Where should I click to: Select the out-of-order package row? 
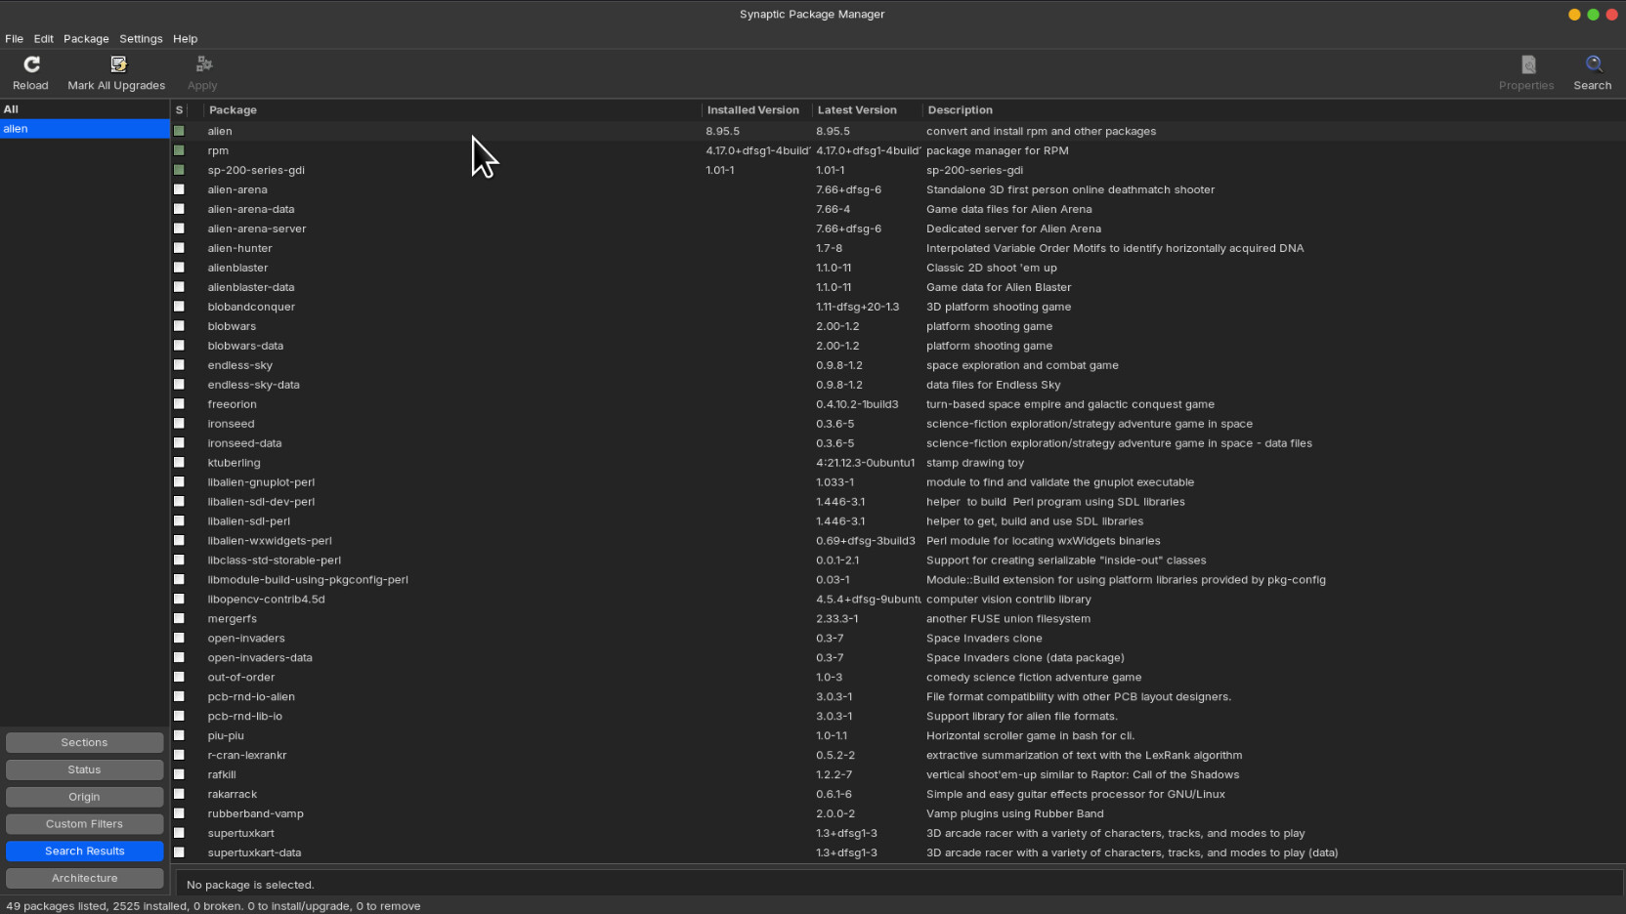coord(898,677)
